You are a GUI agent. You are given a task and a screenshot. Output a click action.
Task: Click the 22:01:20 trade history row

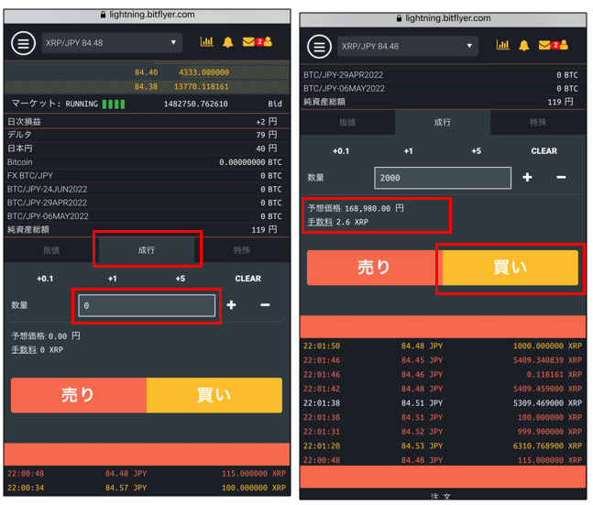pos(443,446)
